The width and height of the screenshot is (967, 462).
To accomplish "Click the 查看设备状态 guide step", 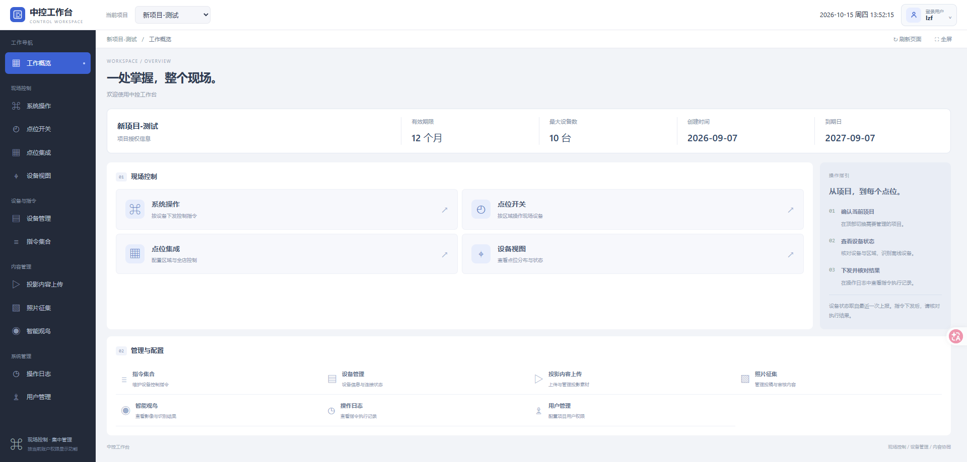I will pyautogui.click(x=858, y=241).
